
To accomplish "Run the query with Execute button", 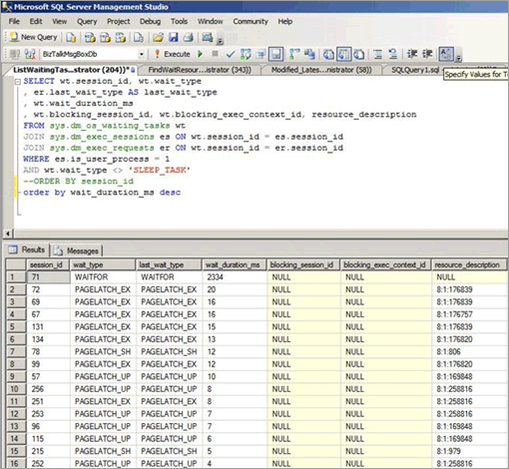I will [173, 54].
